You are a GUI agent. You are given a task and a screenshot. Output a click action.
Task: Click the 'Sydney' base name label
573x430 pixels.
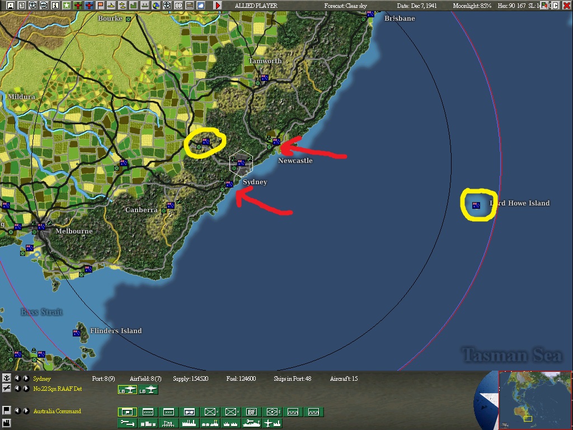(42, 378)
